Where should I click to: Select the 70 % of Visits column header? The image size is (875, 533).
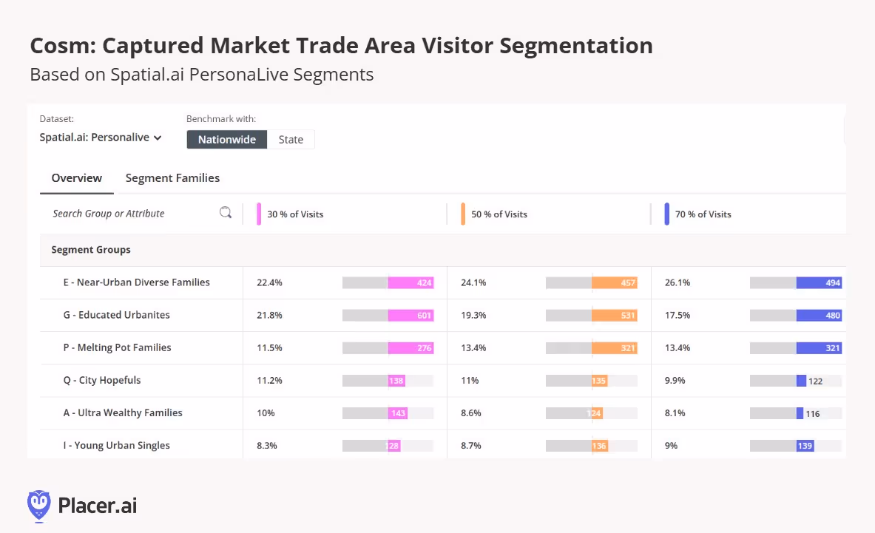[703, 214]
